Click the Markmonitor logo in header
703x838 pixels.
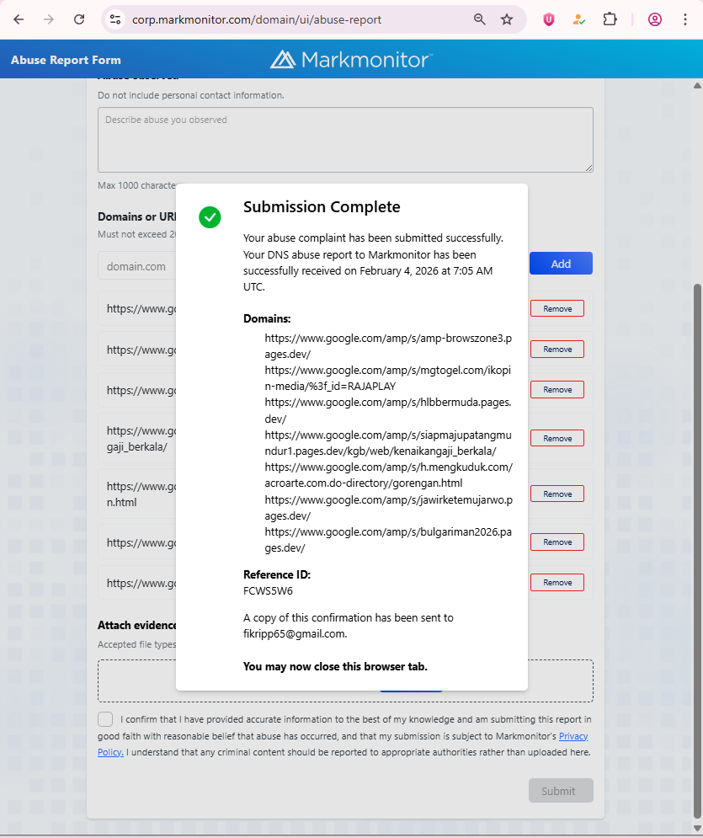[x=352, y=59]
